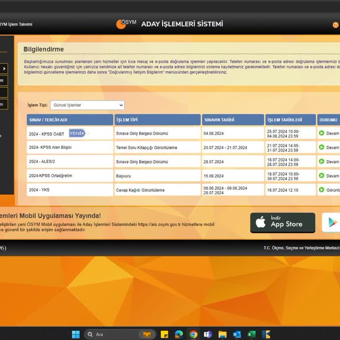Click the İŞLEM TARİHLERİ column header
The width and height of the screenshot is (340, 340).
pyautogui.click(x=290, y=120)
